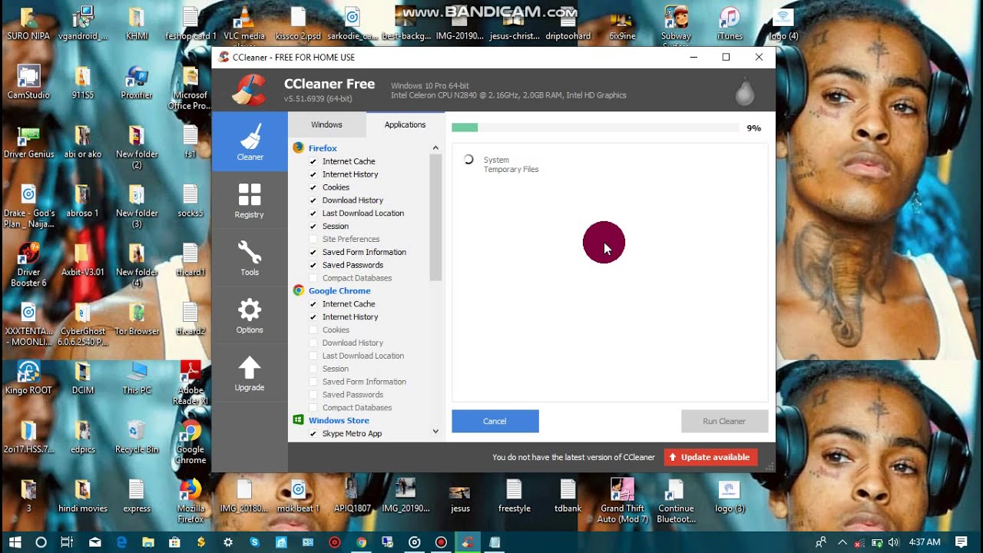Select the Windows Store section header
This screenshot has height=553, width=983.
[339, 421]
